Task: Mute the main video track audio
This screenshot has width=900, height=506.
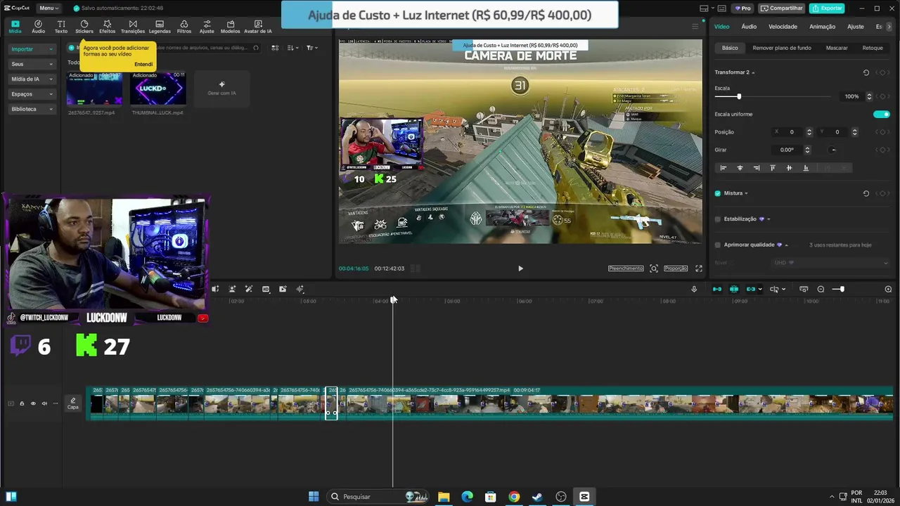Action: pos(44,403)
